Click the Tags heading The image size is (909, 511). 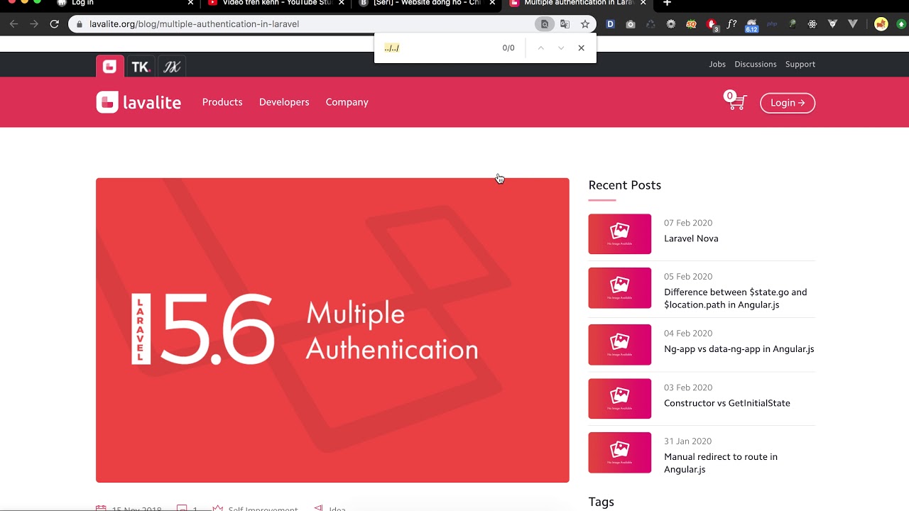pos(601,502)
